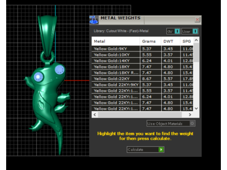Click the 6.24 grams value for 14KY

[x=147, y=61]
